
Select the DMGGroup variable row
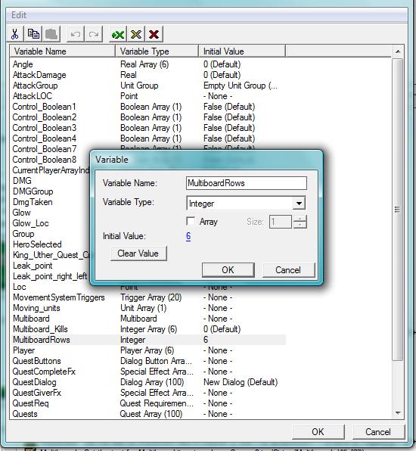click(x=33, y=191)
